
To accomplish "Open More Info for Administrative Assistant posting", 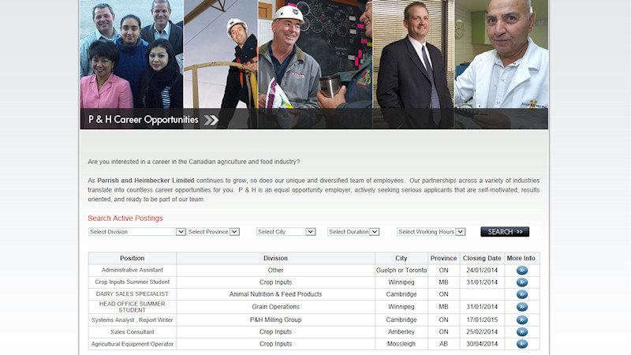I will coord(521,271).
